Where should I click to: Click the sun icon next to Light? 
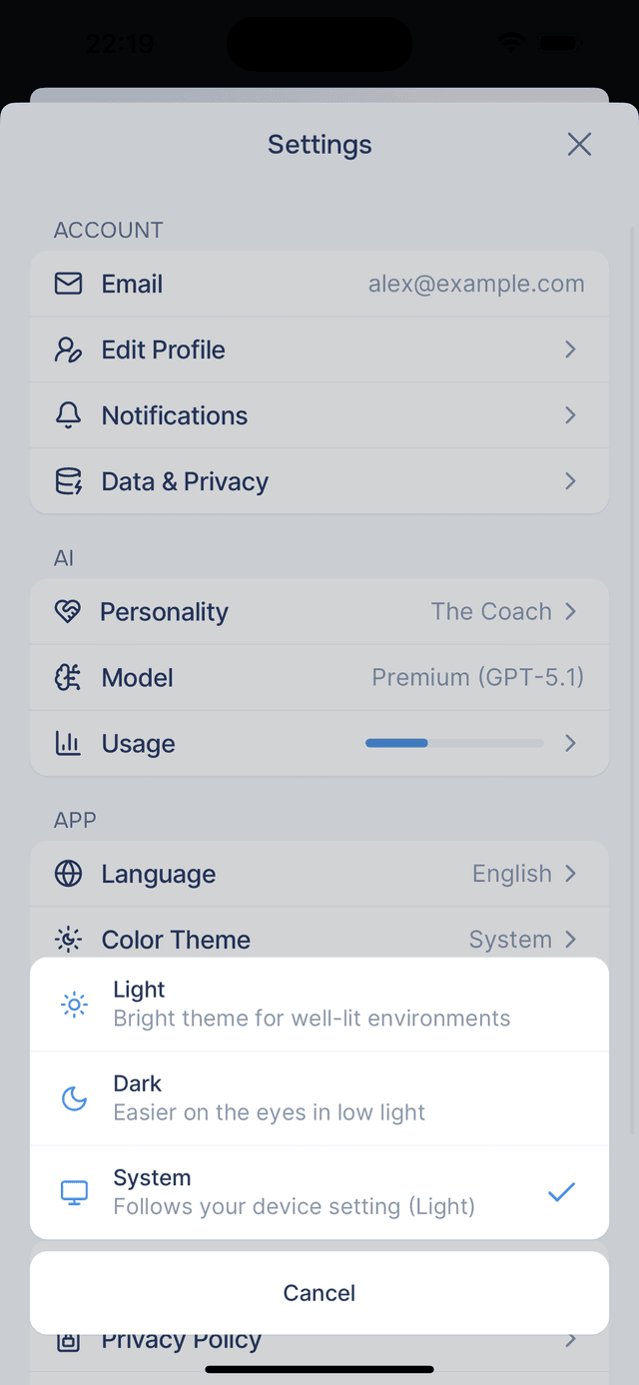pos(74,1004)
